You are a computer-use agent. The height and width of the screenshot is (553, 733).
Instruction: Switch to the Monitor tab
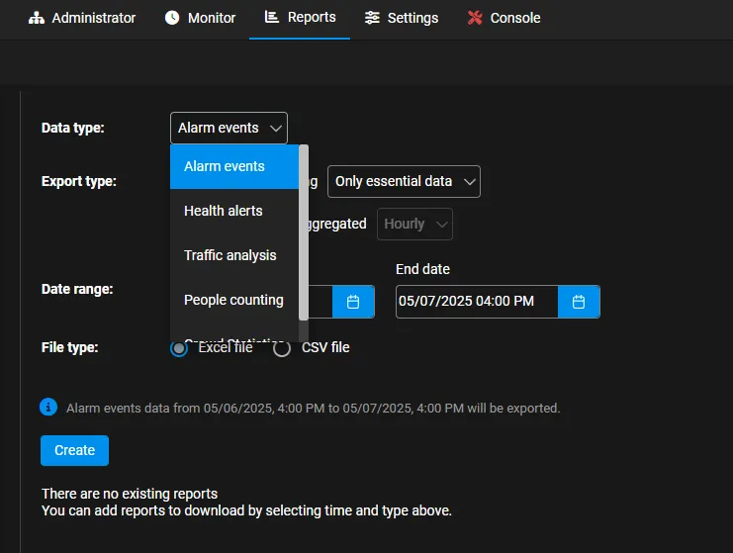[x=200, y=18]
